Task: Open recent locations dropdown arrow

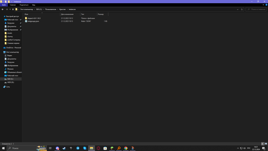Action: 10,9
